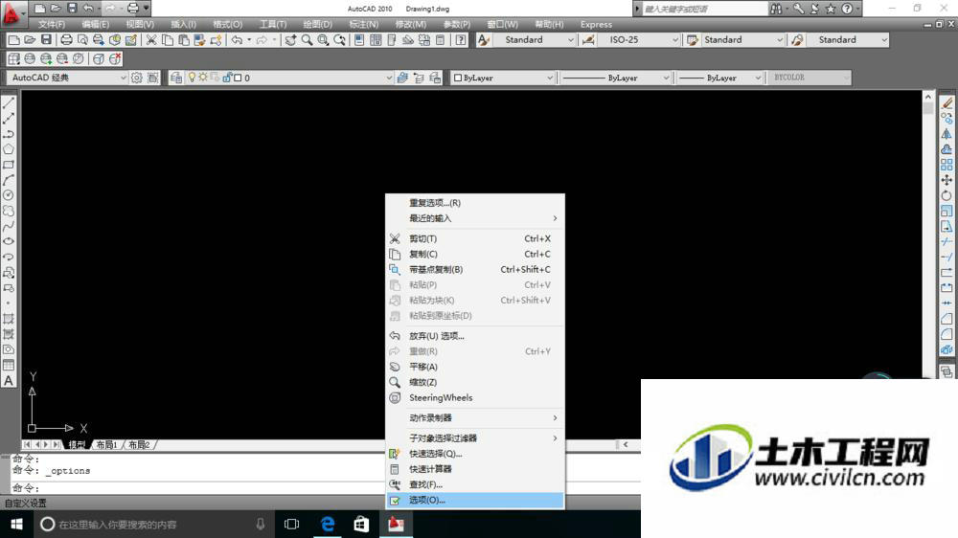Select the Array tool in modify toolbar
The height and width of the screenshot is (538, 958).
coord(947,165)
